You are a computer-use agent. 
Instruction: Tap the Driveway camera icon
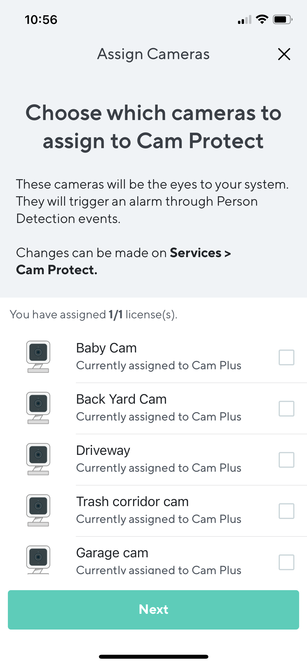[38, 459]
